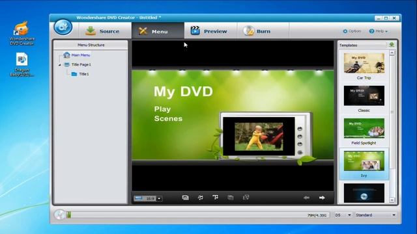
Task: Go to next menu page with right arrow
Action: [x=322, y=198]
